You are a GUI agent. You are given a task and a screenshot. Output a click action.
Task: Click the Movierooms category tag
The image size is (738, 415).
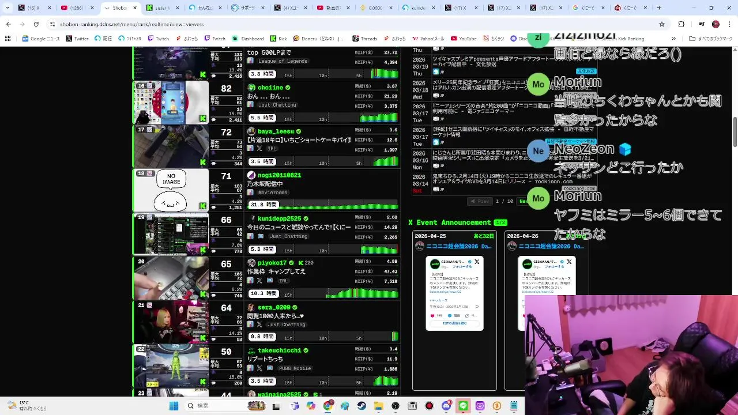tap(273, 193)
